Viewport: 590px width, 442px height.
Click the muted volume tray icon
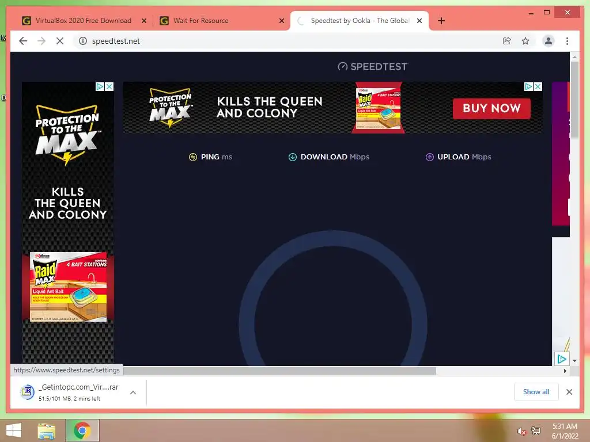pyautogui.click(x=521, y=431)
